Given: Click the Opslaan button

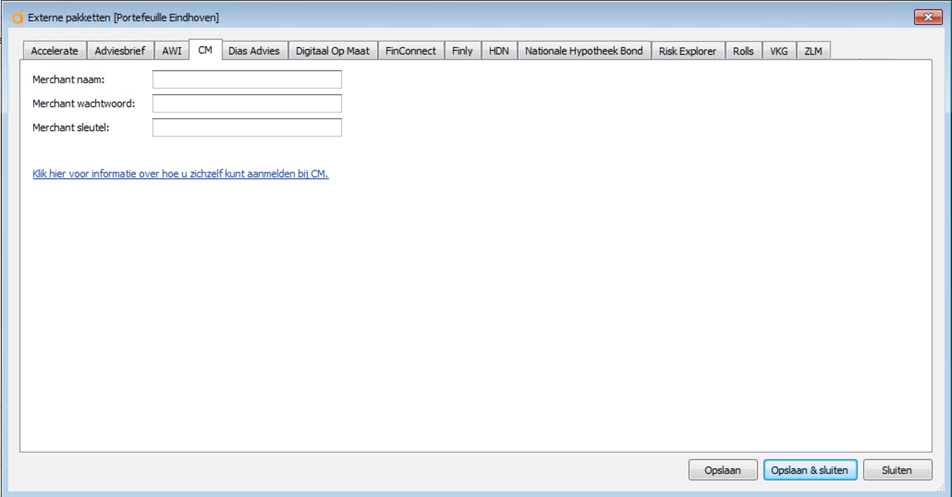Looking at the screenshot, I should point(723,470).
